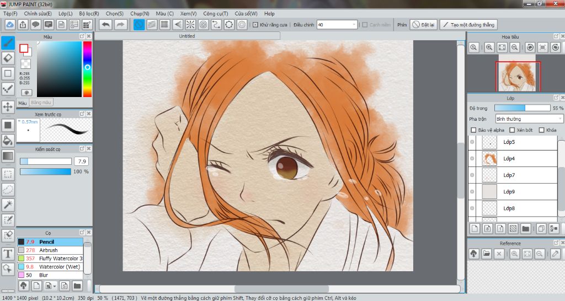Select the Eraser tool
This screenshot has height=301, width=565.
click(8, 58)
